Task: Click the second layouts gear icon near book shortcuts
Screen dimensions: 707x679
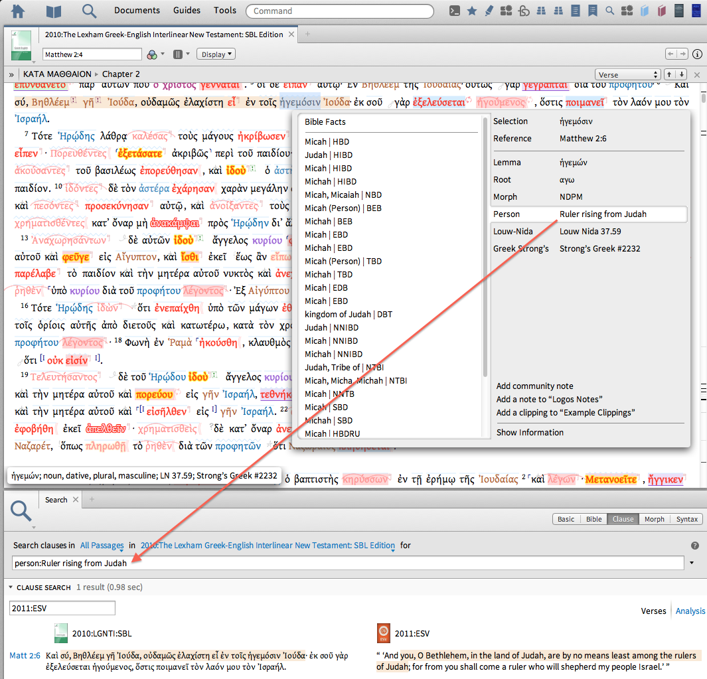Action: click(627, 11)
